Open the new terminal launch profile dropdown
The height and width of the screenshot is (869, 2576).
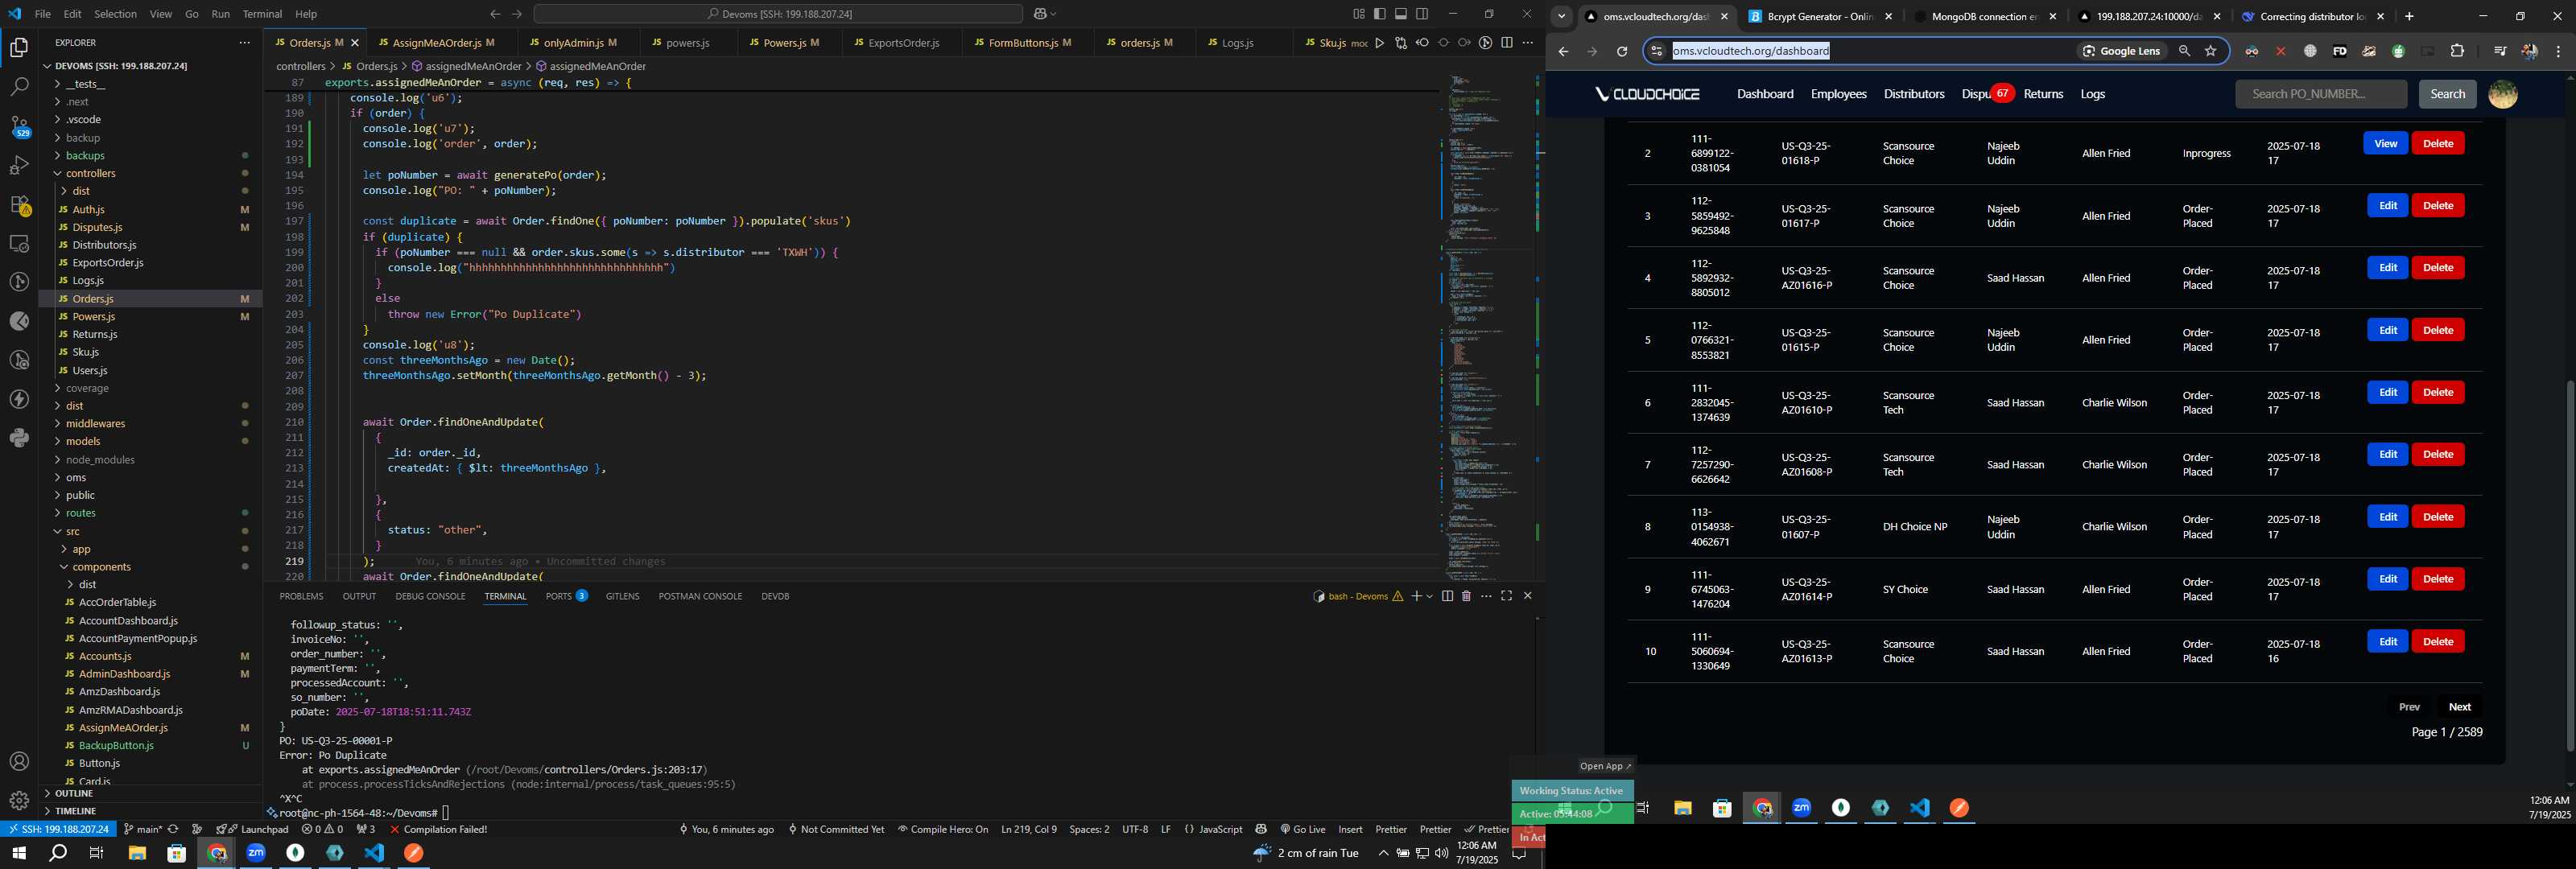click(1430, 596)
